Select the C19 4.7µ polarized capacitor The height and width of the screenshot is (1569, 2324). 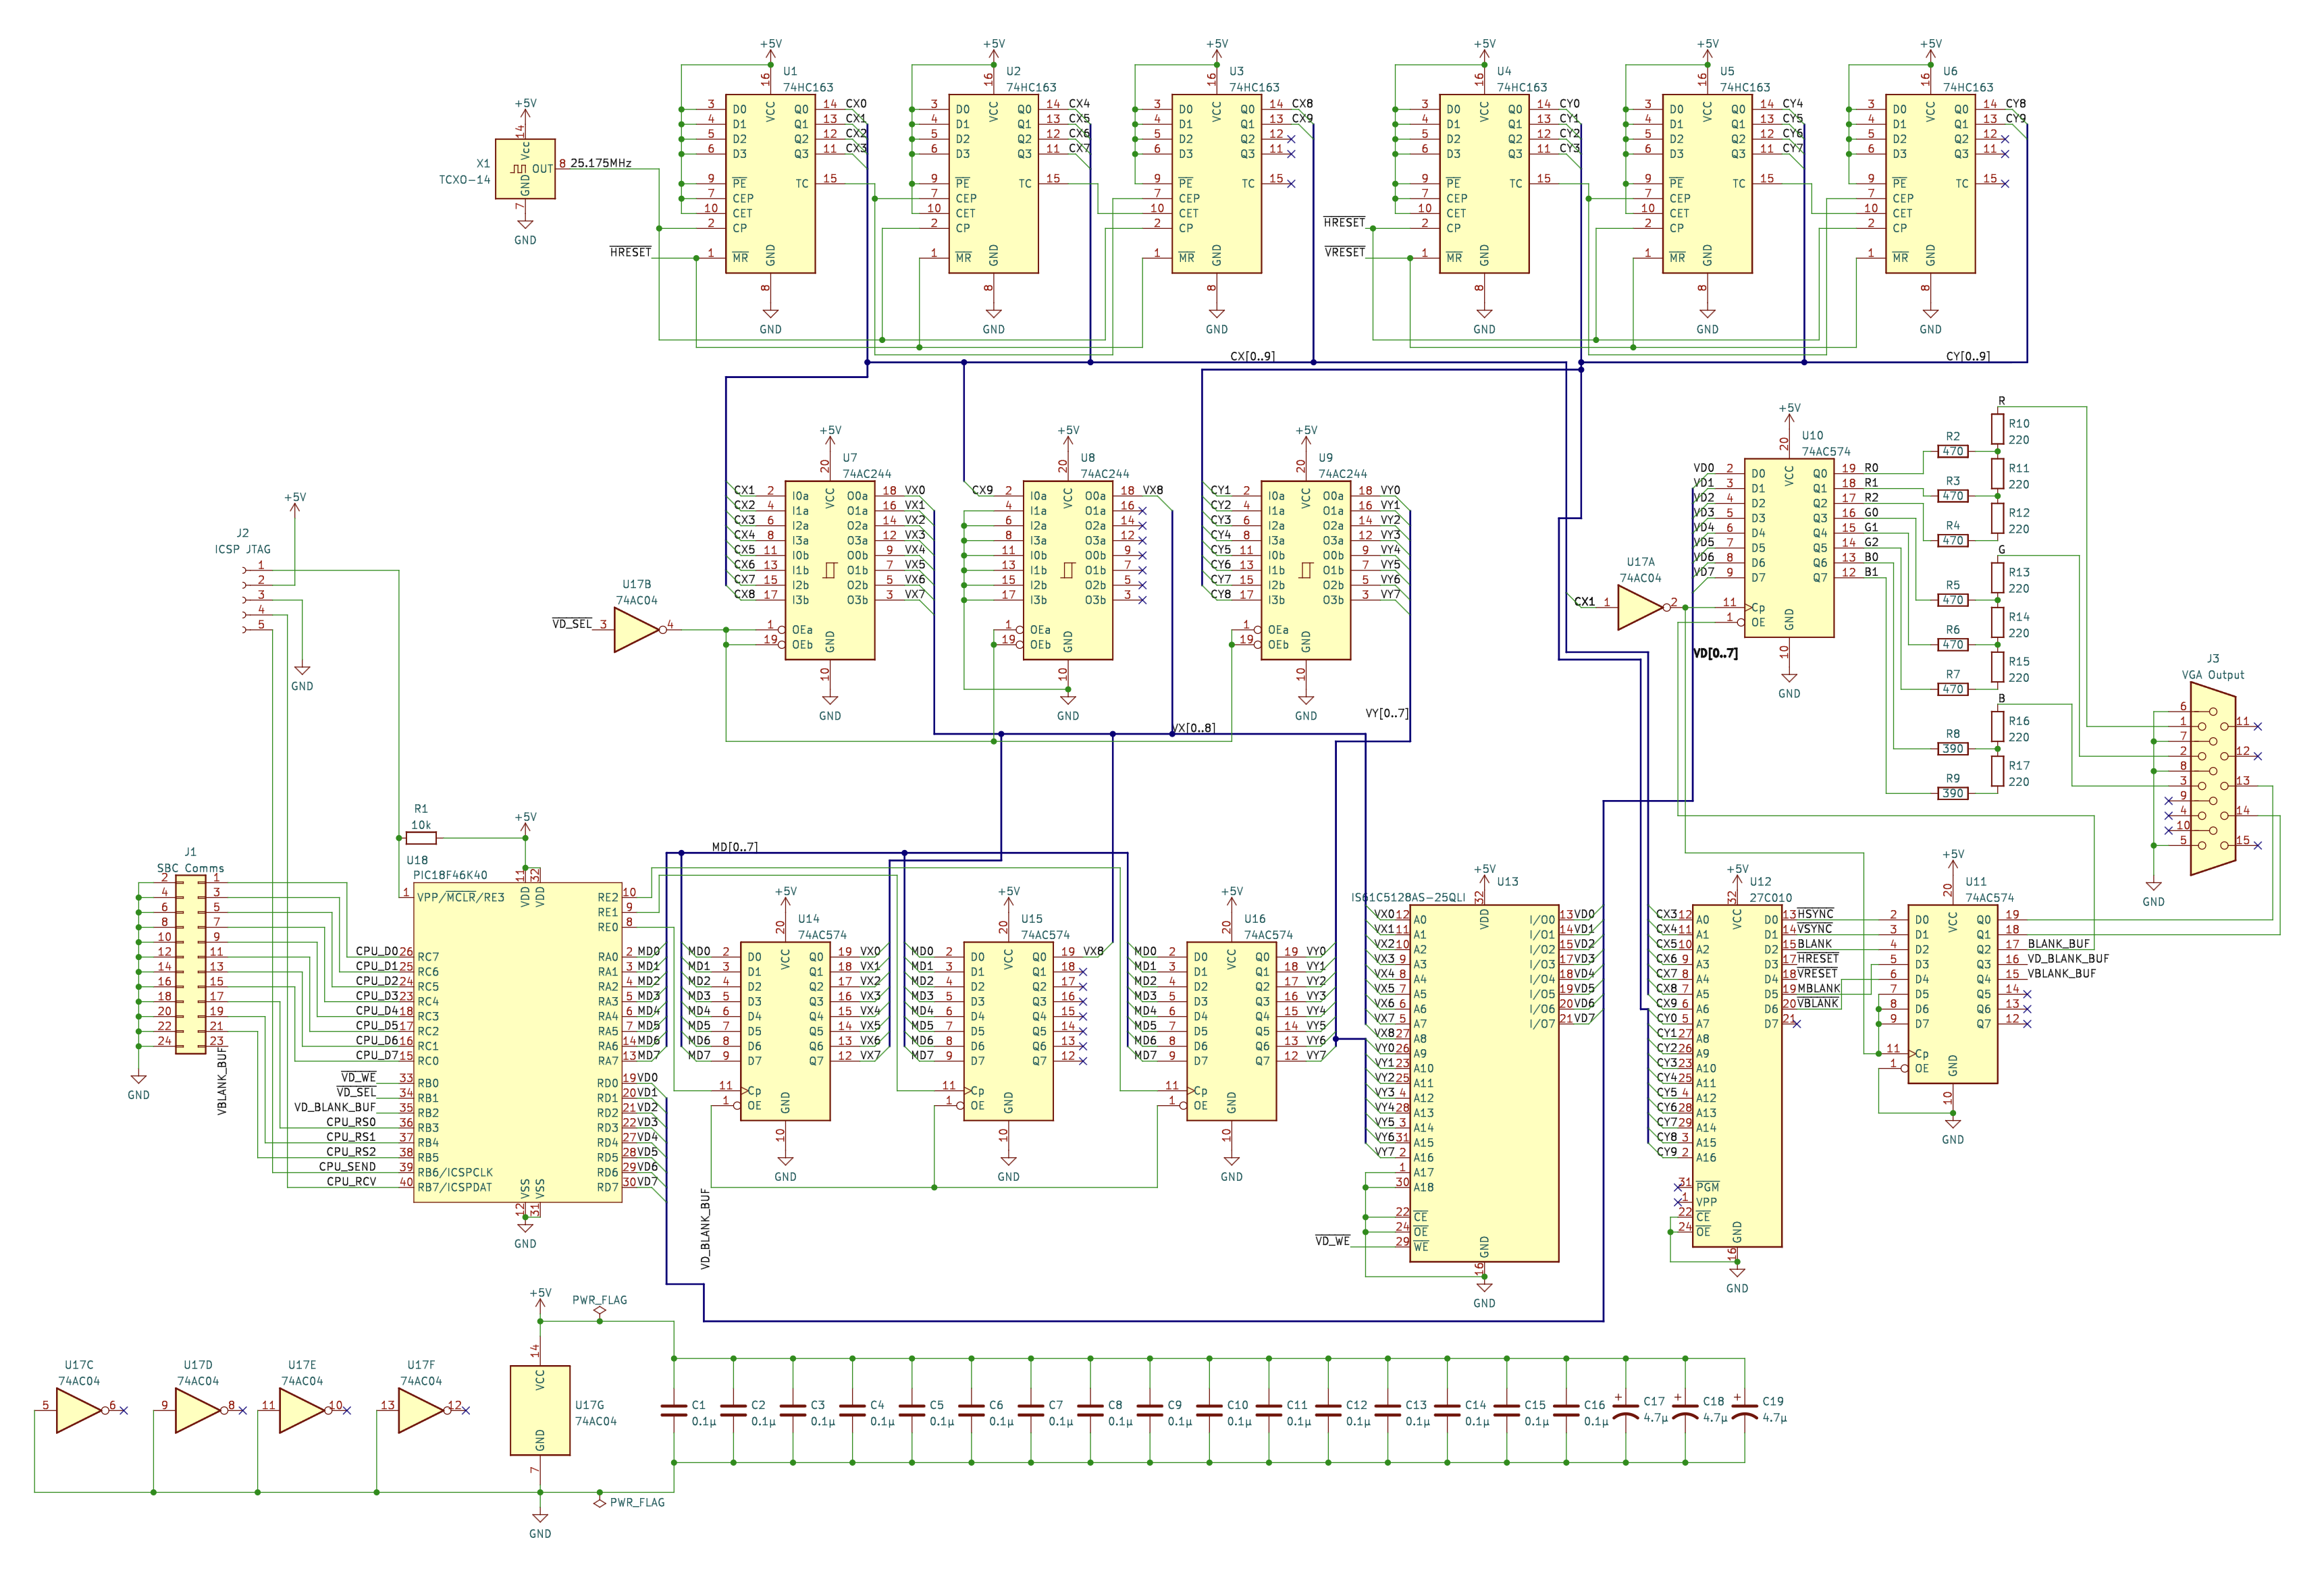click(x=1745, y=1410)
